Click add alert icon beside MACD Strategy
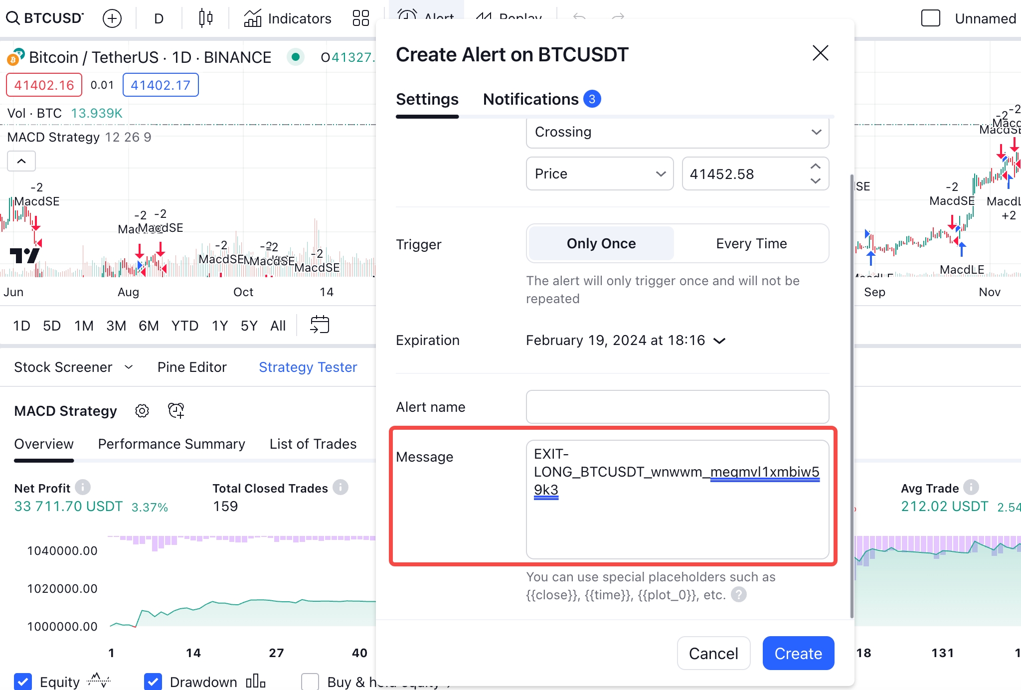This screenshot has width=1021, height=690. click(176, 411)
